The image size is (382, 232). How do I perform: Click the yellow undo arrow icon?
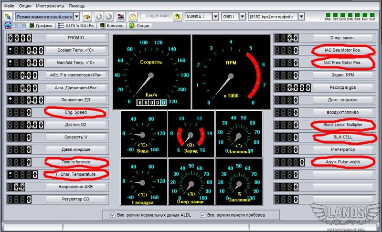pyautogui.click(x=177, y=17)
